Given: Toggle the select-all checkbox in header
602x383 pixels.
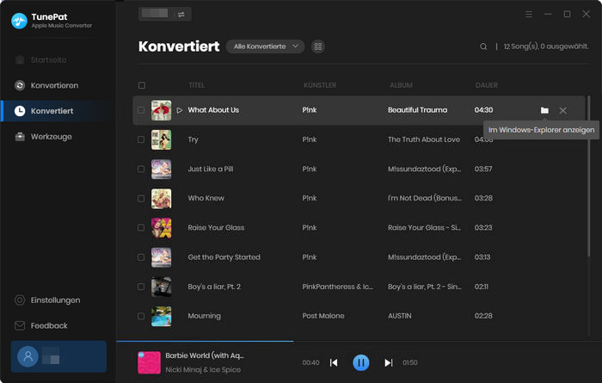Looking at the screenshot, I should [x=142, y=85].
